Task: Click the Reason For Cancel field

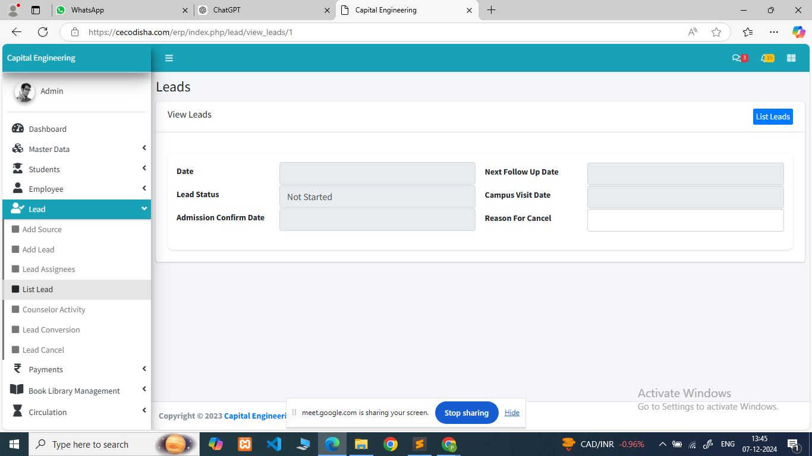Action: click(x=685, y=220)
